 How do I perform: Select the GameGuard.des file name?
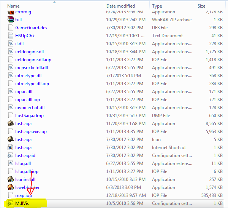(x=31, y=28)
